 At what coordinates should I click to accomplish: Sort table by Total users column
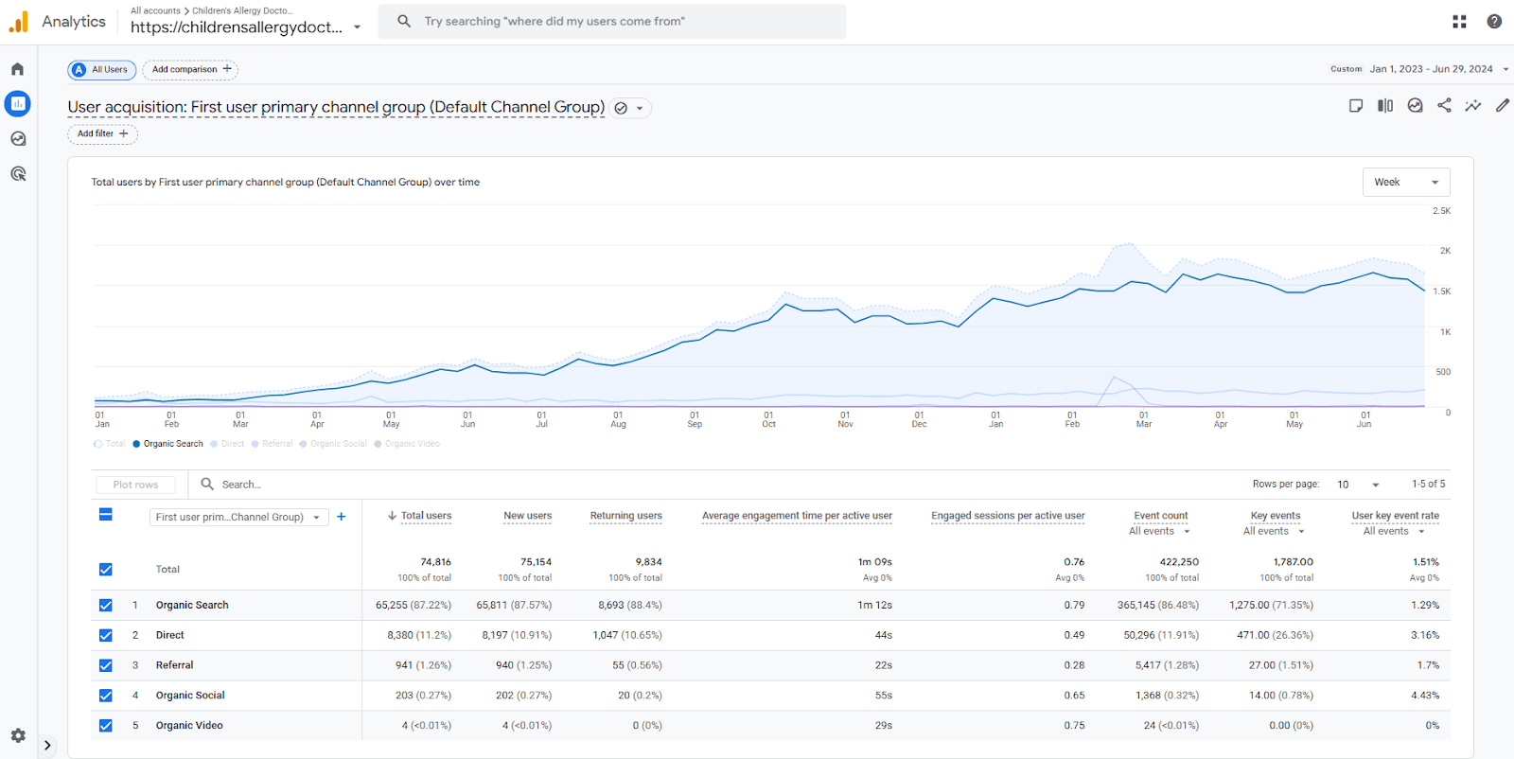tap(426, 516)
